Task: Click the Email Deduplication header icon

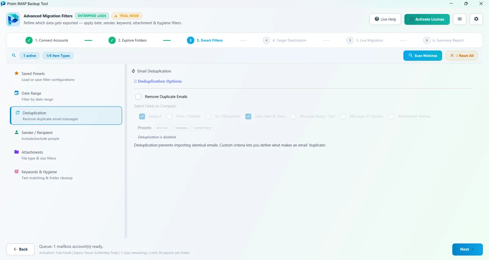Action: pyautogui.click(x=134, y=71)
